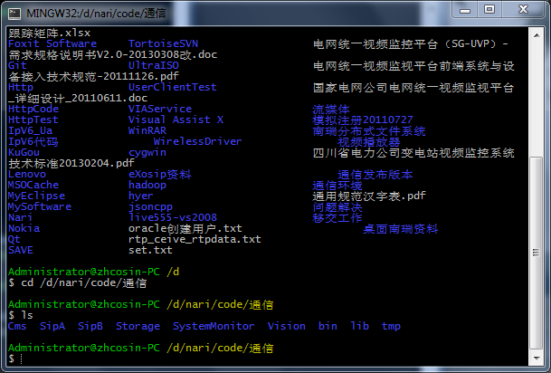Screen dimensions: 551x373
Task: Click the 'MyEclipse' entry
Action: (x=36, y=196)
